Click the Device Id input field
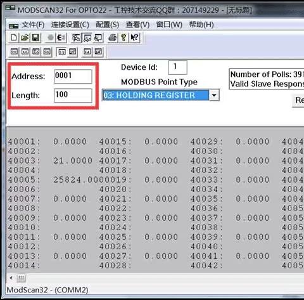304x300 pixels. click(x=177, y=67)
